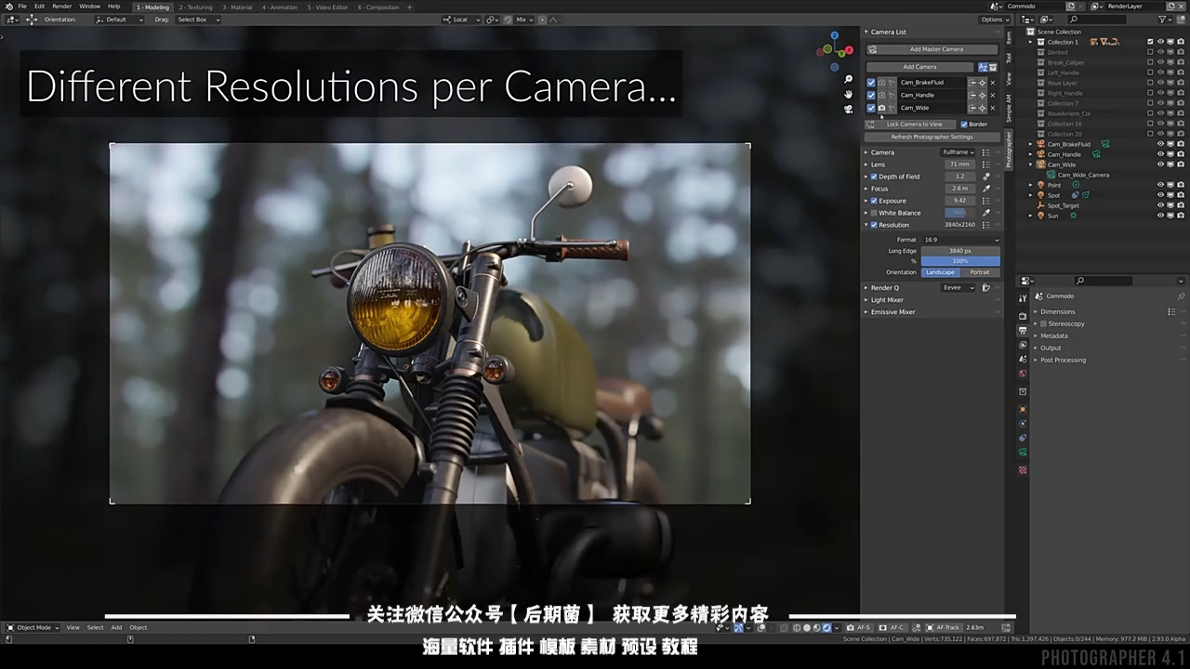
Task: Click alphabetical sort icon beside Add Camera
Action: coord(982,67)
